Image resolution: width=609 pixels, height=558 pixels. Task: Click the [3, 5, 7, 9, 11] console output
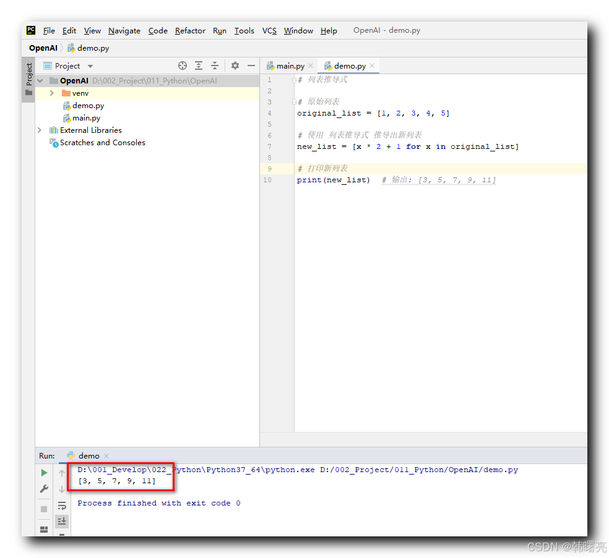pyautogui.click(x=117, y=481)
